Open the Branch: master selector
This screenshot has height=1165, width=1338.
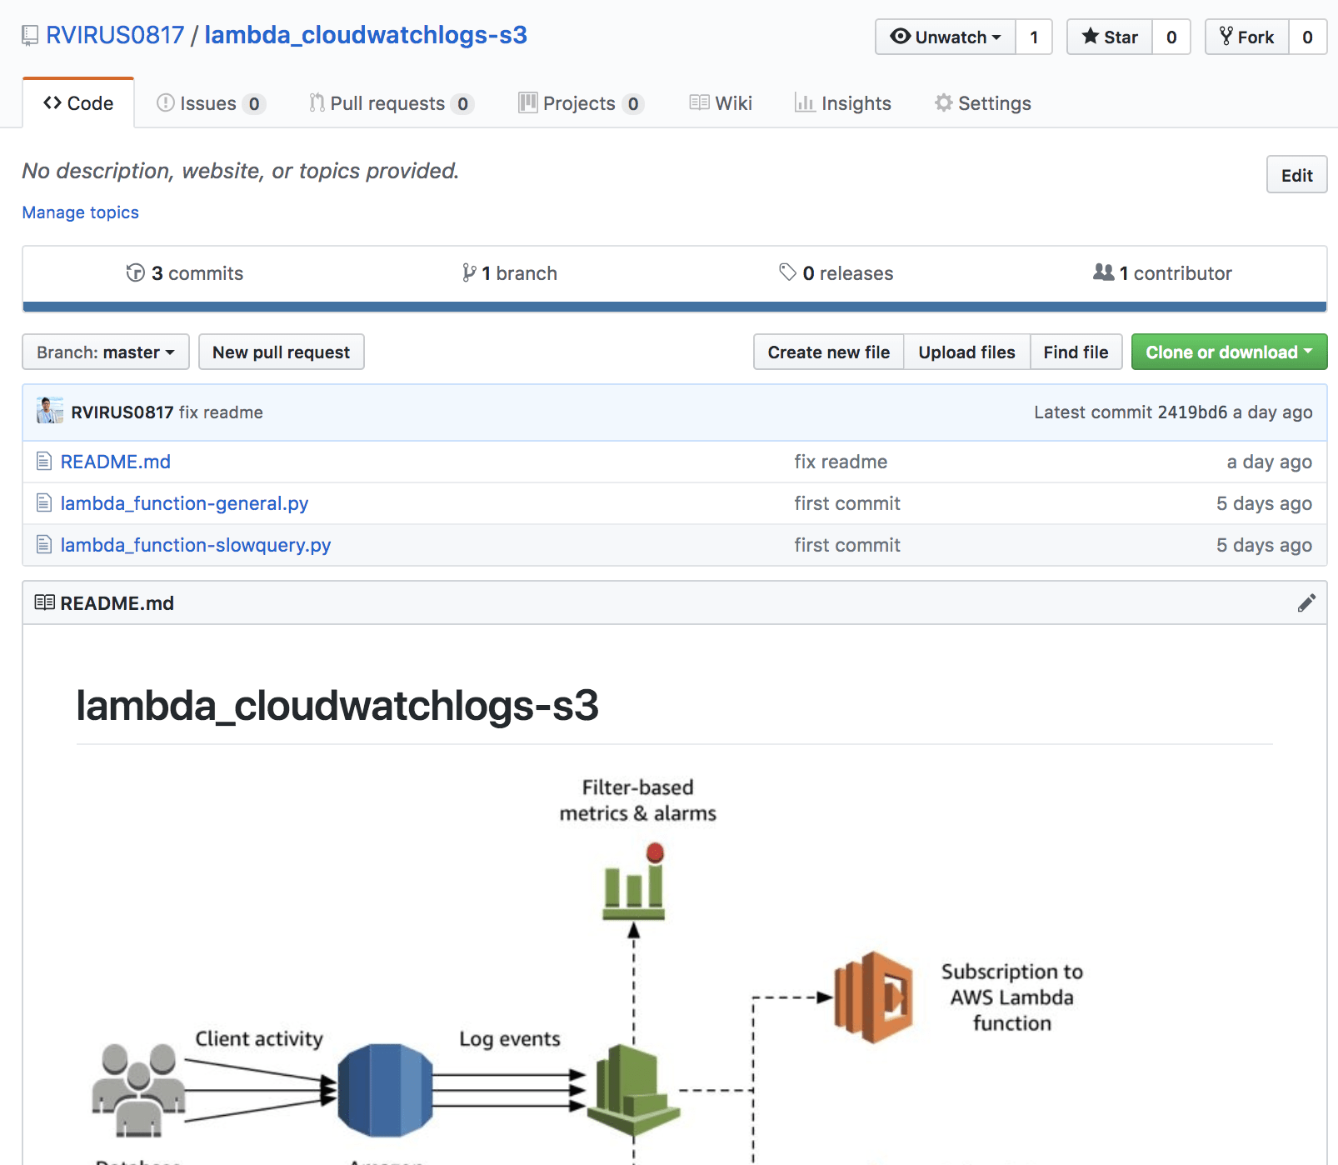(106, 352)
